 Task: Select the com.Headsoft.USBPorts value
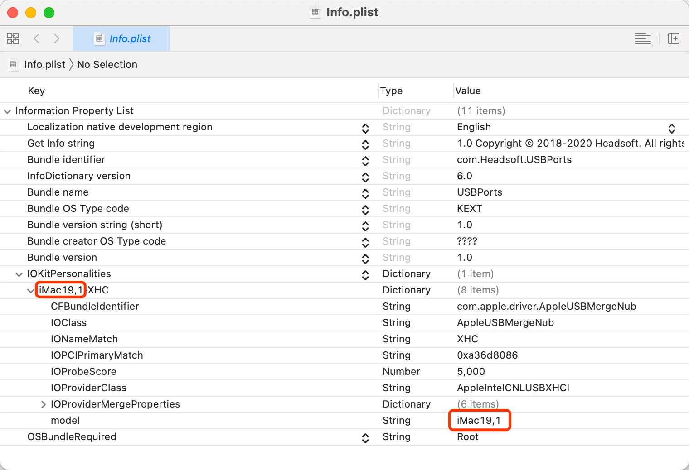pos(514,159)
